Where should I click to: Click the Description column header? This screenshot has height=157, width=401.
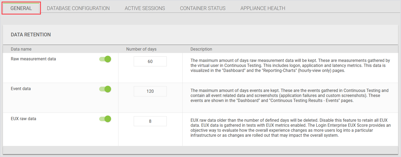201,49
